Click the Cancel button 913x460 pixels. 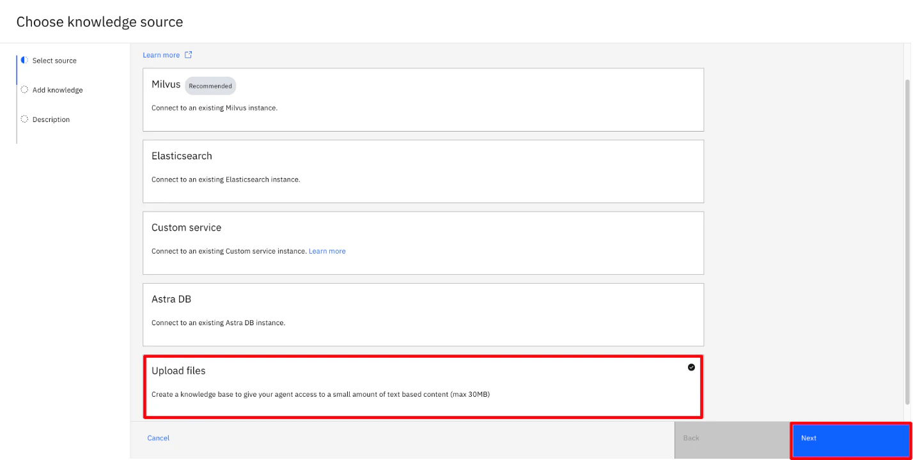coord(159,438)
